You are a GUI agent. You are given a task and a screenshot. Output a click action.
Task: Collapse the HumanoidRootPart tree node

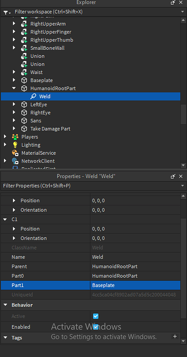pos(14,89)
